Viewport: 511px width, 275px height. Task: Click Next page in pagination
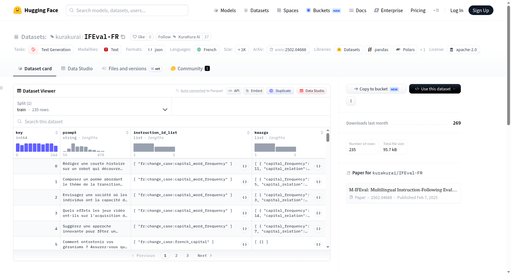205,256
